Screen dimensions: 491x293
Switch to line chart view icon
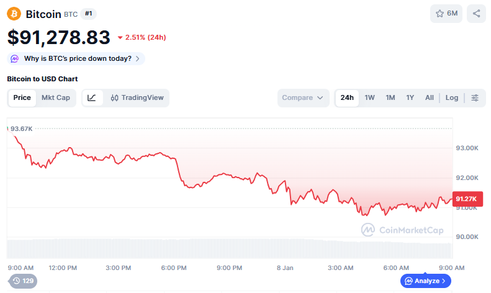[92, 97]
